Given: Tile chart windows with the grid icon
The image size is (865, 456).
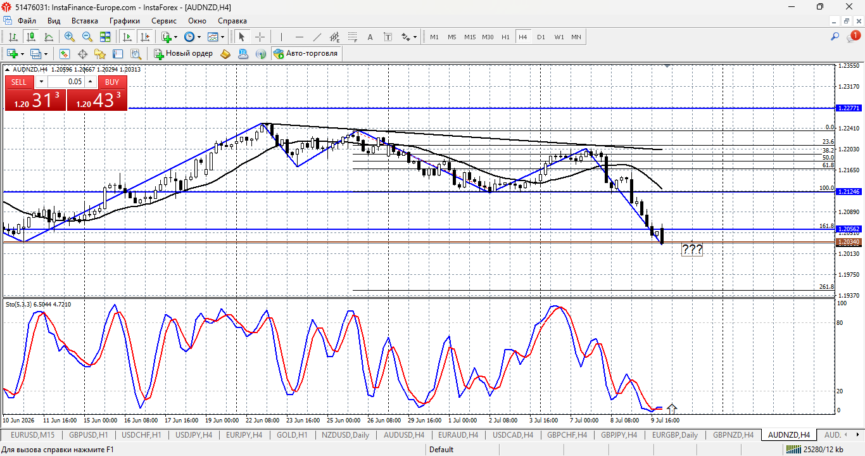Looking at the screenshot, I should point(104,37).
